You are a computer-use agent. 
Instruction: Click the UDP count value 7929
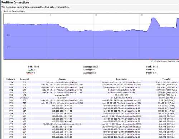(36, 66)
